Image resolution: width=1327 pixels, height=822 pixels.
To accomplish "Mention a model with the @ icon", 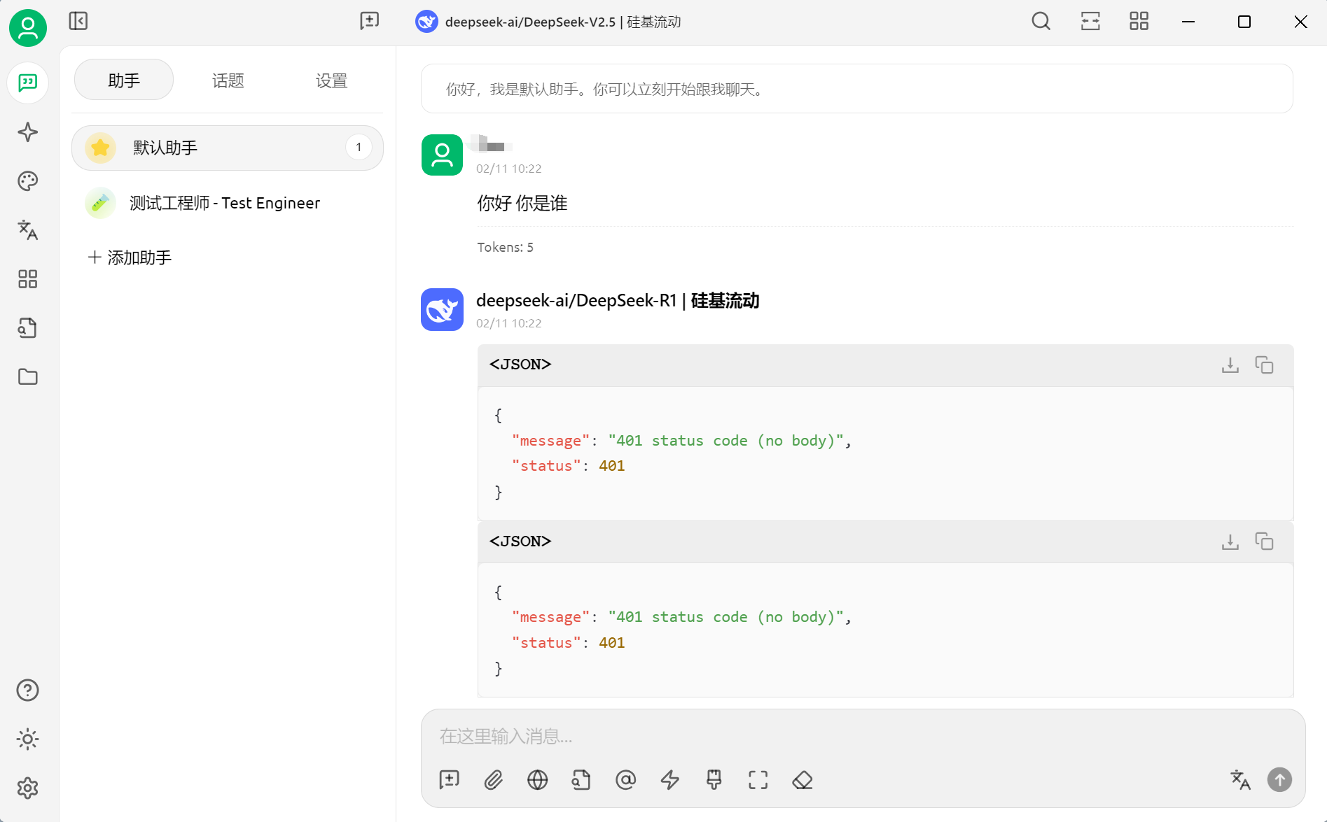I will pos(625,779).
